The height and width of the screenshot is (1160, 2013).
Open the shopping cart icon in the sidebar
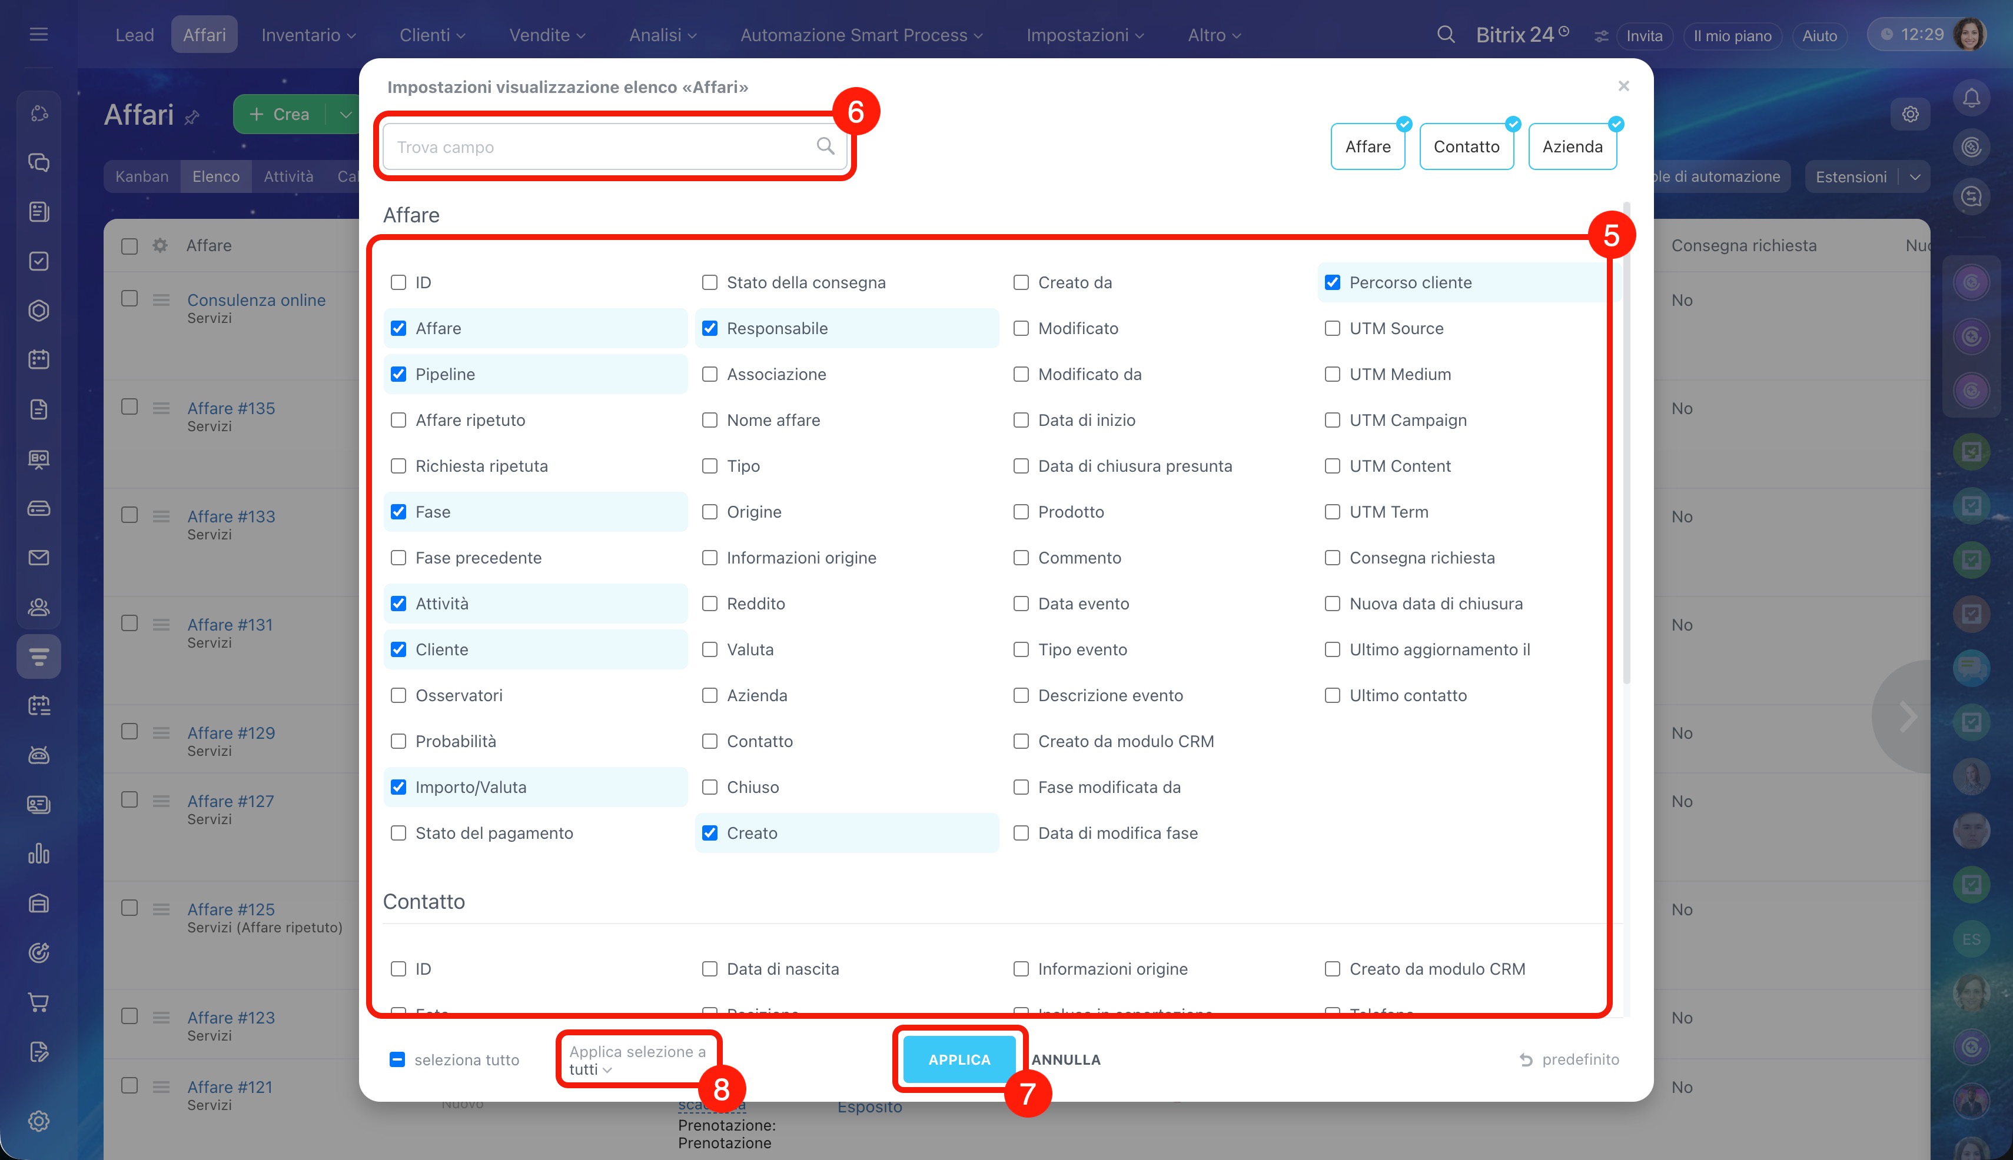[38, 1002]
